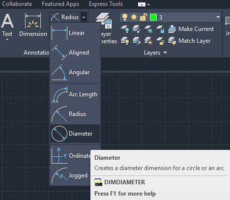Click the highlighted Diameter dimension entry
230x200 pixels.
click(x=75, y=134)
